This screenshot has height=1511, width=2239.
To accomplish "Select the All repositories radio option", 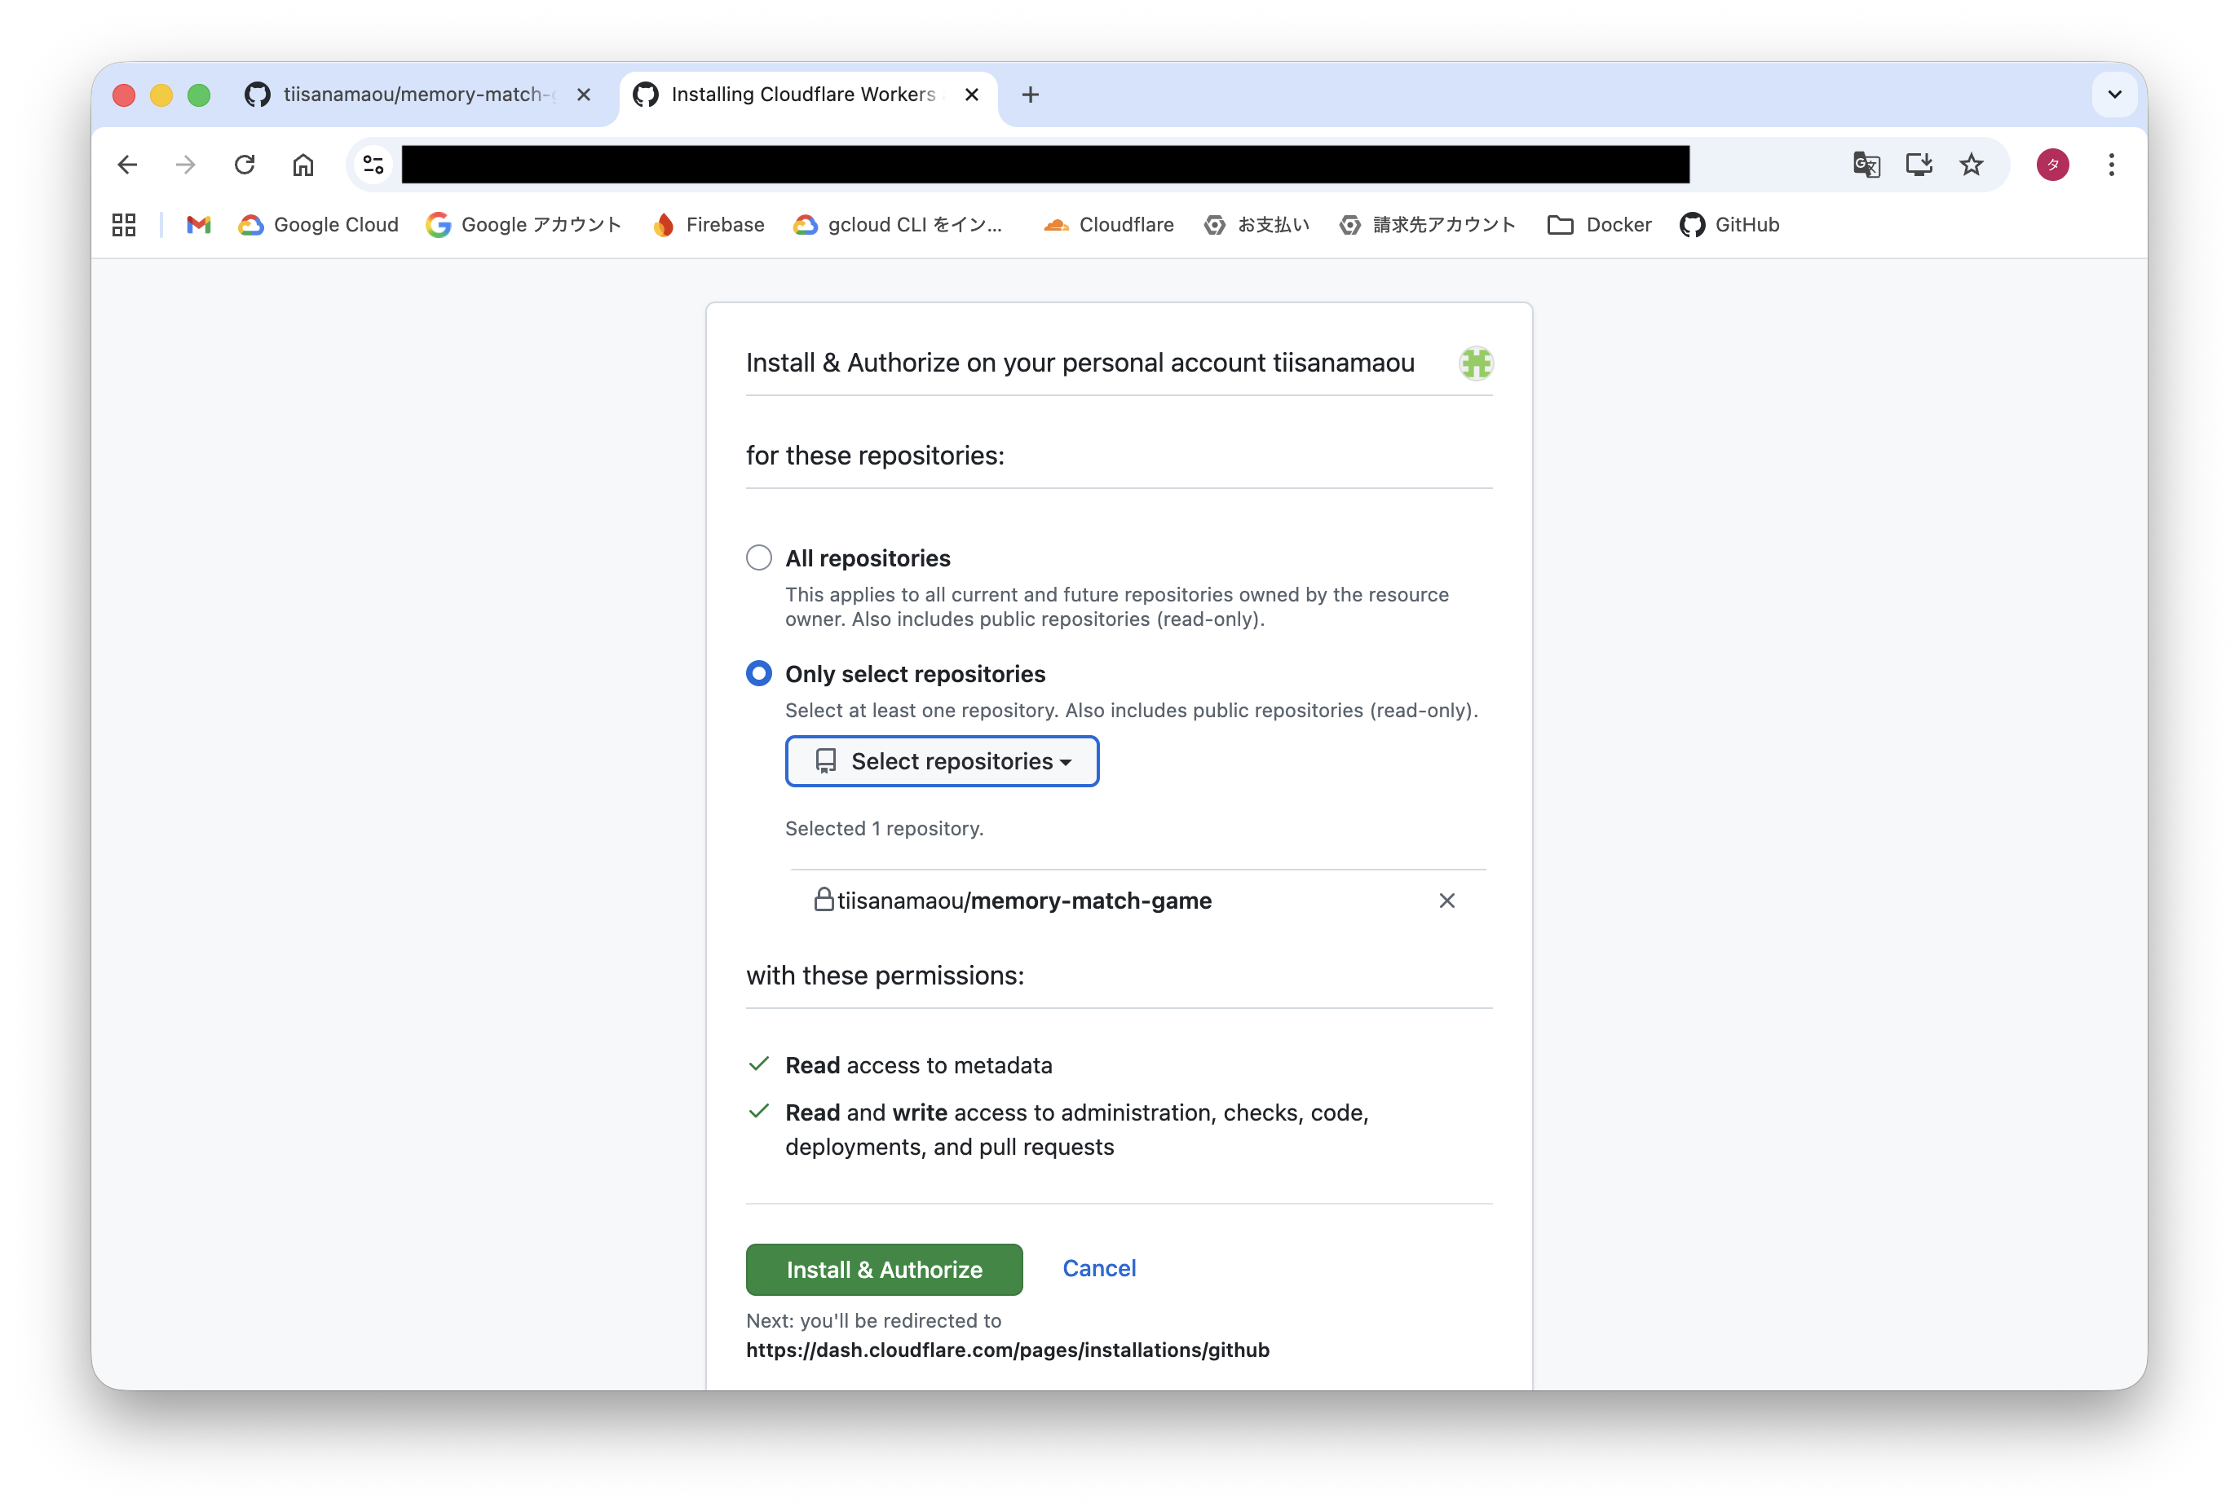I will click(759, 557).
